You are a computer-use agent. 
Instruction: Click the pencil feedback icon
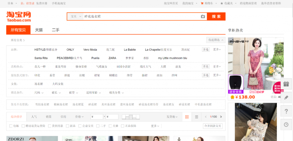click(286, 97)
